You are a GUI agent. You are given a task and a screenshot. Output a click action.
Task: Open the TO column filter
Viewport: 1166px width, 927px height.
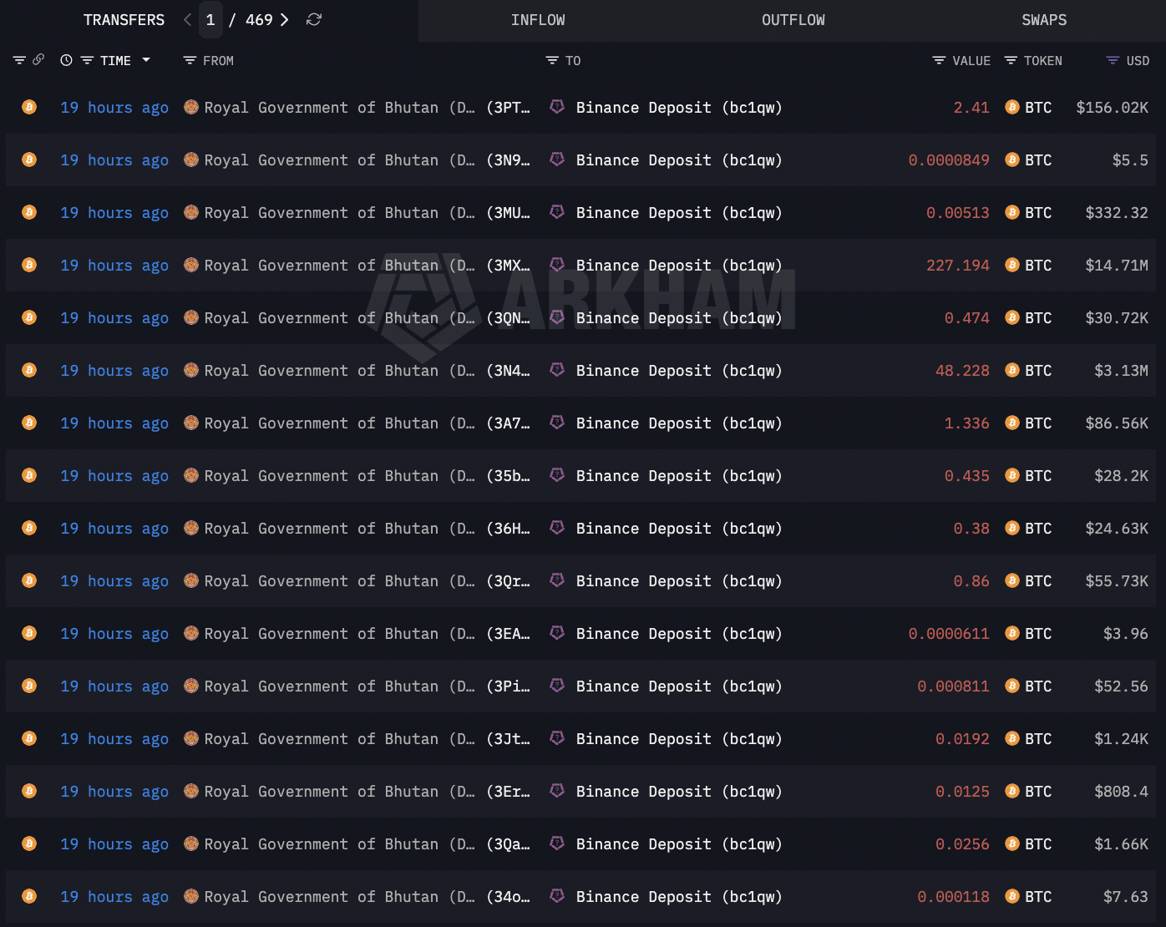[x=552, y=60]
